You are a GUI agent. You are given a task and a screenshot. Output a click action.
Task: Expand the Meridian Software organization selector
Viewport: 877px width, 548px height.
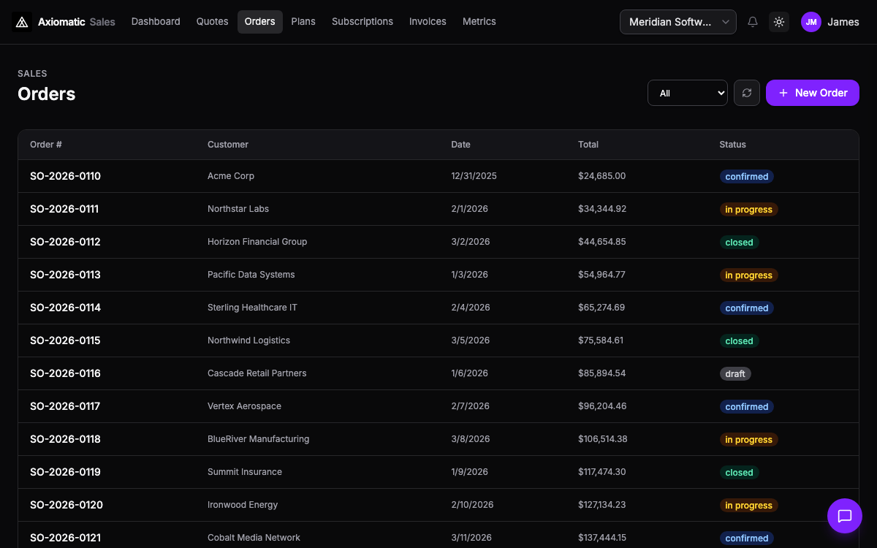(677, 22)
